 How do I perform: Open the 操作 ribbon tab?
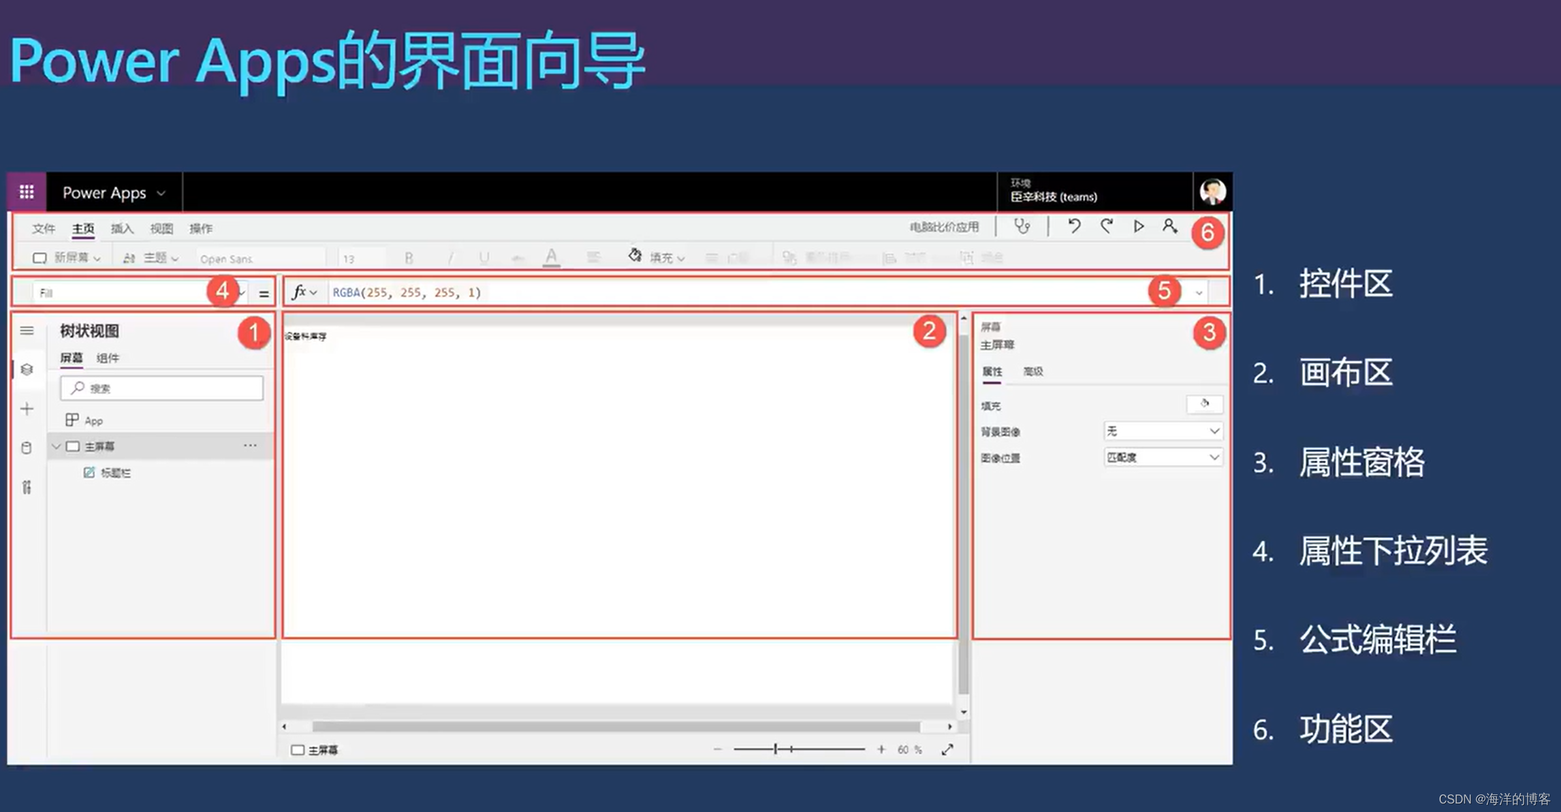click(x=200, y=228)
